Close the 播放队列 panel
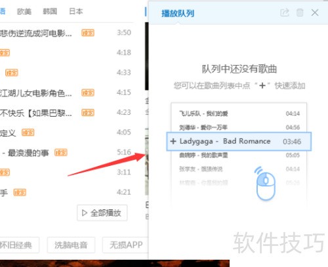This screenshot has width=328, height=267. click(315, 12)
